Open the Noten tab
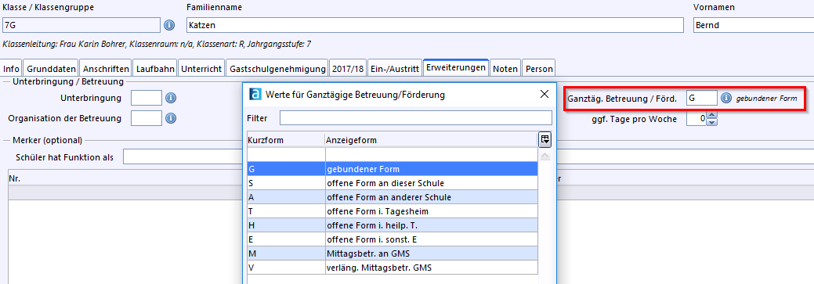Image resolution: width=814 pixels, height=284 pixels. tap(505, 68)
